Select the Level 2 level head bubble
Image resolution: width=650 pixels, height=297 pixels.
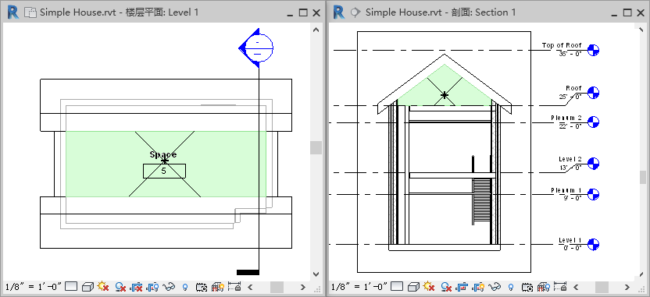point(593,164)
